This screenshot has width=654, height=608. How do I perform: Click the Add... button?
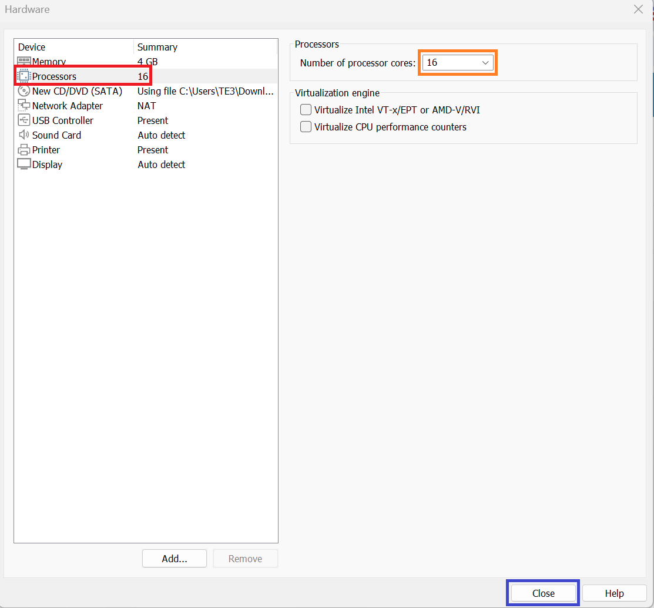click(175, 559)
